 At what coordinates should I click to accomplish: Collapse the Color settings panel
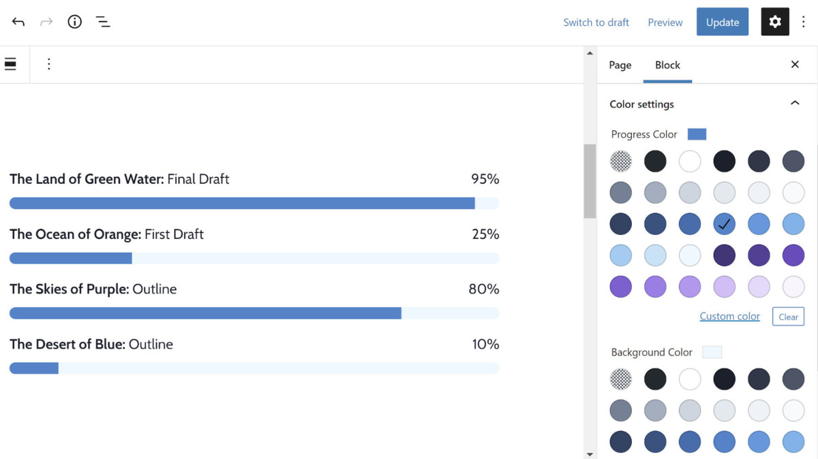(x=795, y=104)
